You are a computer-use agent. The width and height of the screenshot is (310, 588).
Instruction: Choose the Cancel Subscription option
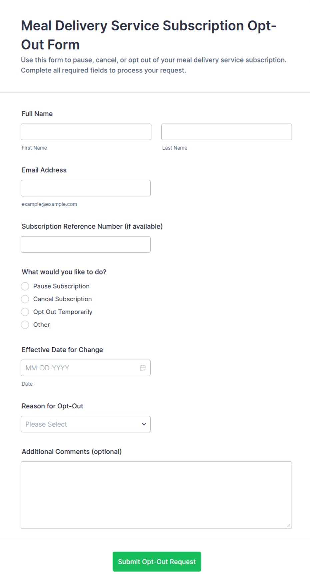(x=25, y=299)
